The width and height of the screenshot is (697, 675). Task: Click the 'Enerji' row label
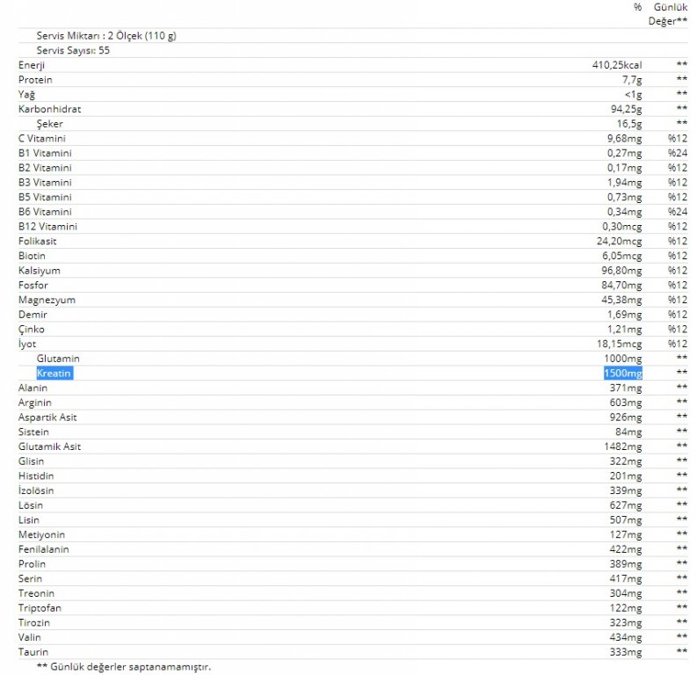[31, 65]
